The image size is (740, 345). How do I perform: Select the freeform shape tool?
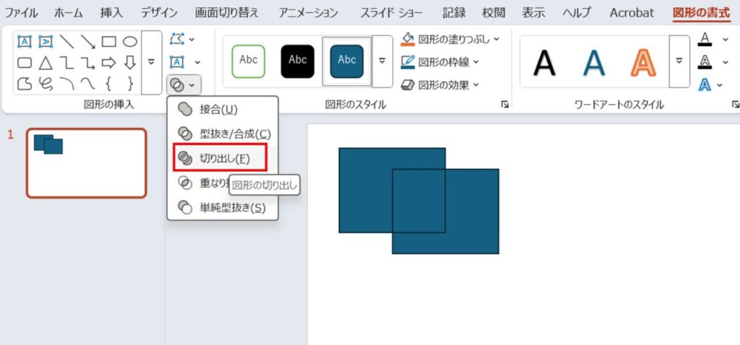pos(24,84)
